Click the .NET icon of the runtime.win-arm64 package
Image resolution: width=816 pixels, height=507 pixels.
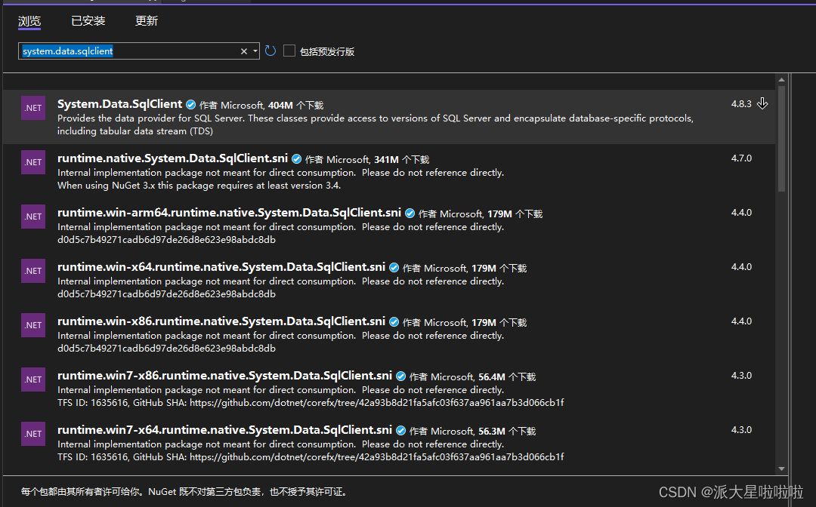tap(32, 216)
